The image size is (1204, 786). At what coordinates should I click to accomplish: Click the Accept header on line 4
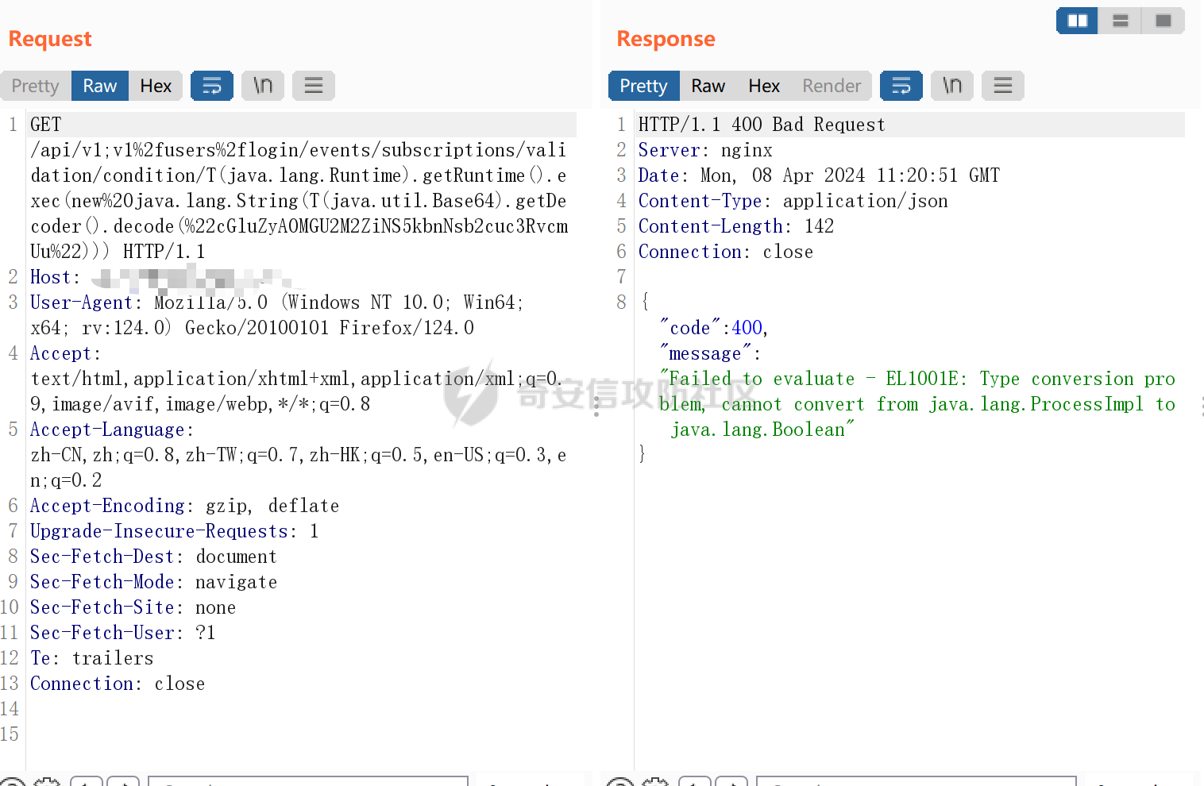(x=60, y=353)
